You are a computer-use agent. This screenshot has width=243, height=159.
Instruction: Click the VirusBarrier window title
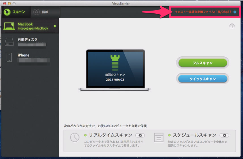coord(121,4)
